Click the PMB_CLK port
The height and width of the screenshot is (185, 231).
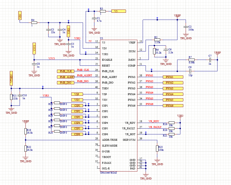66,71
